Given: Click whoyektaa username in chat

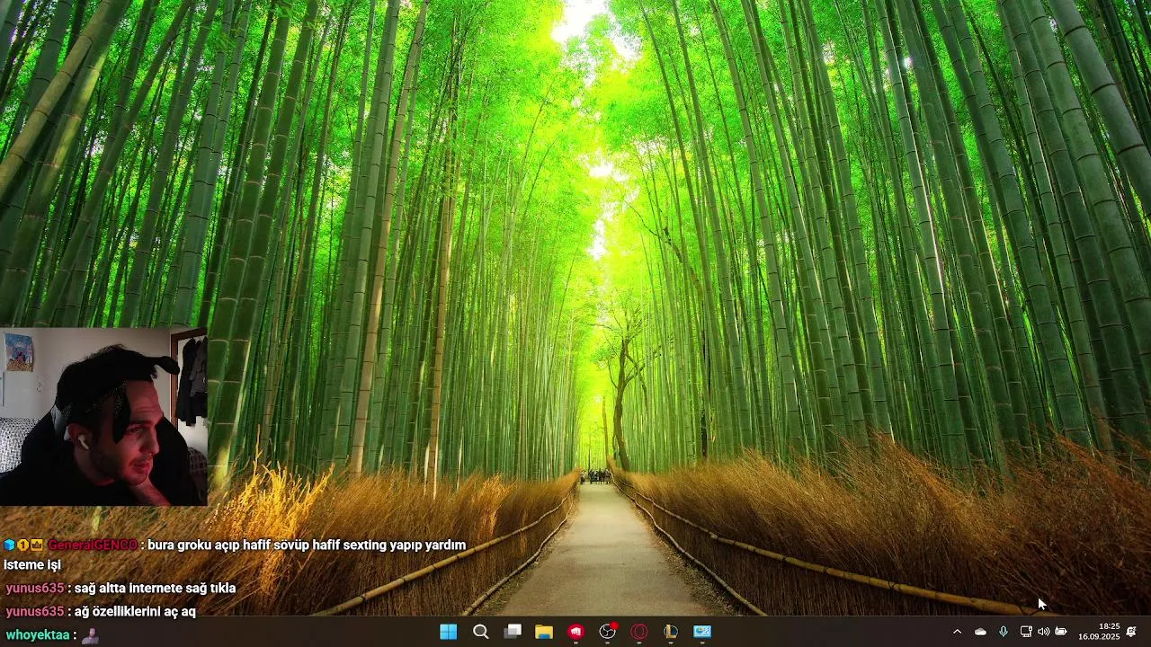Looking at the screenshot, I should click(x=37, y=634).
